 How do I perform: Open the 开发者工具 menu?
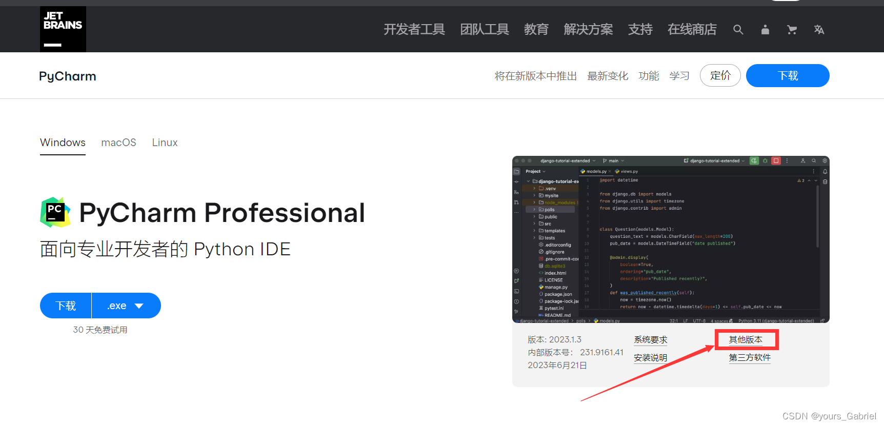click(x=414, y=30)
